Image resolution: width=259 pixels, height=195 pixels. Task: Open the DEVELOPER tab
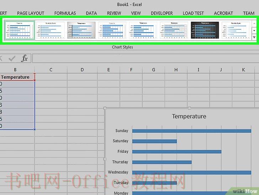(162, 13)
